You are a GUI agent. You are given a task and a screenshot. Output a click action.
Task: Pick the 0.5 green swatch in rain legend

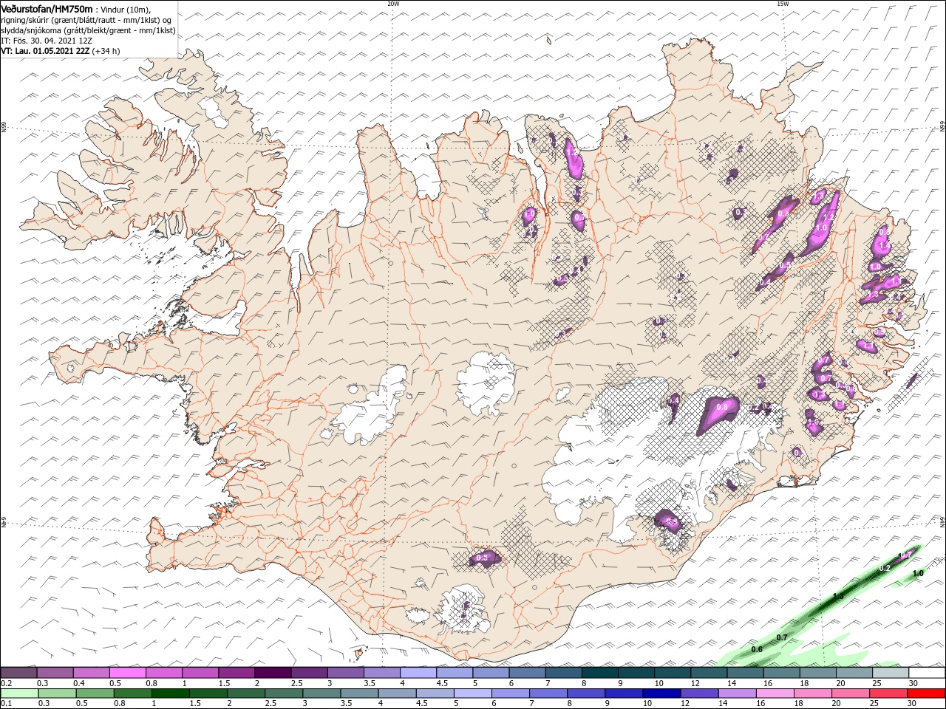[x=95, y=693]
